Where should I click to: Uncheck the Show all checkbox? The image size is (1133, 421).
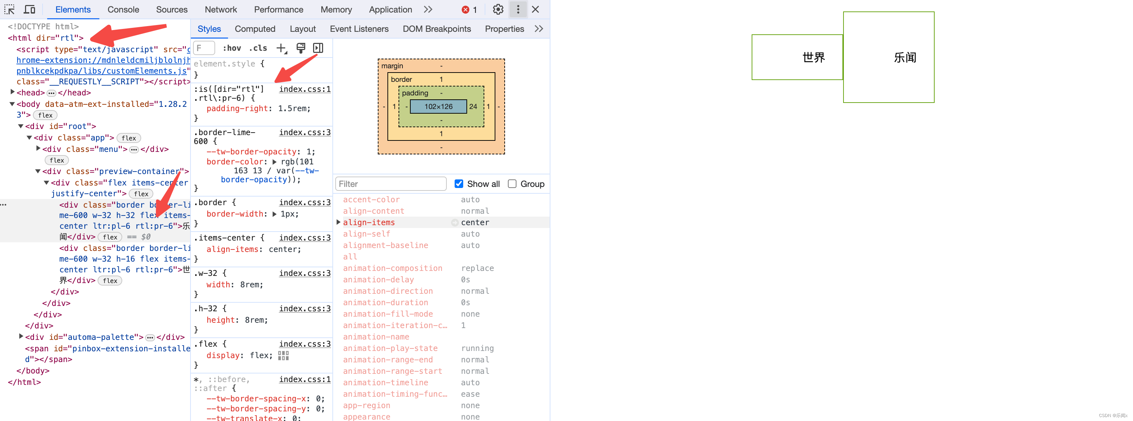click(459, 183)
